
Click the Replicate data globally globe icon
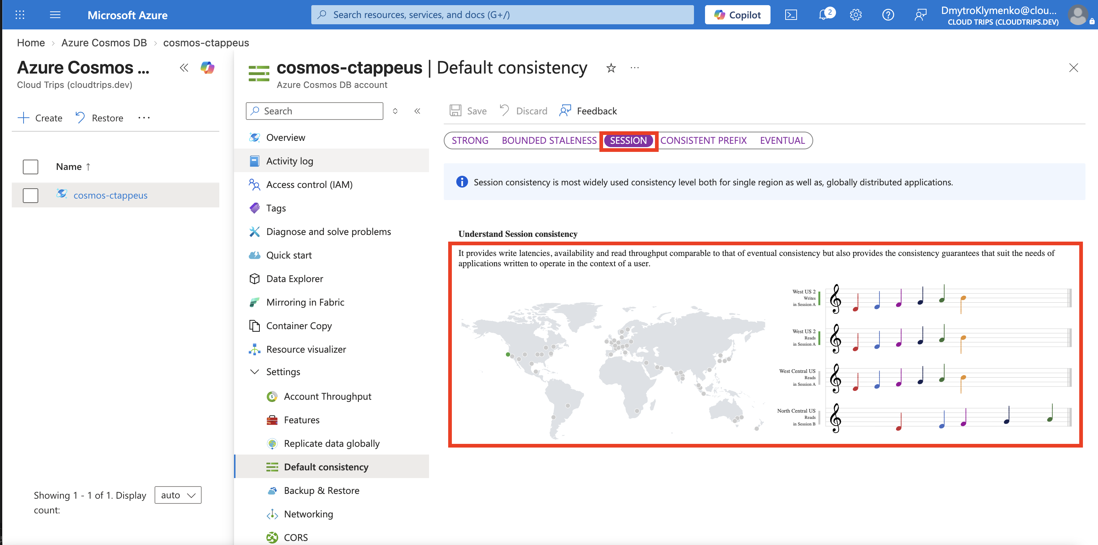(272, 443)
